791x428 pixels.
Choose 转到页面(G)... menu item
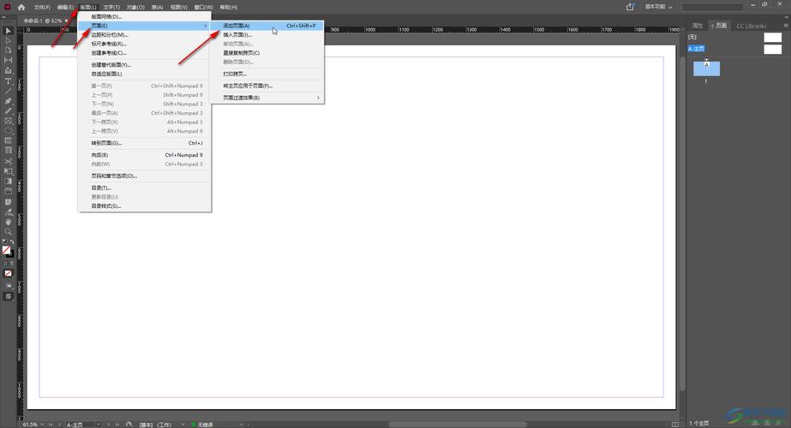(x=144, y=143)
